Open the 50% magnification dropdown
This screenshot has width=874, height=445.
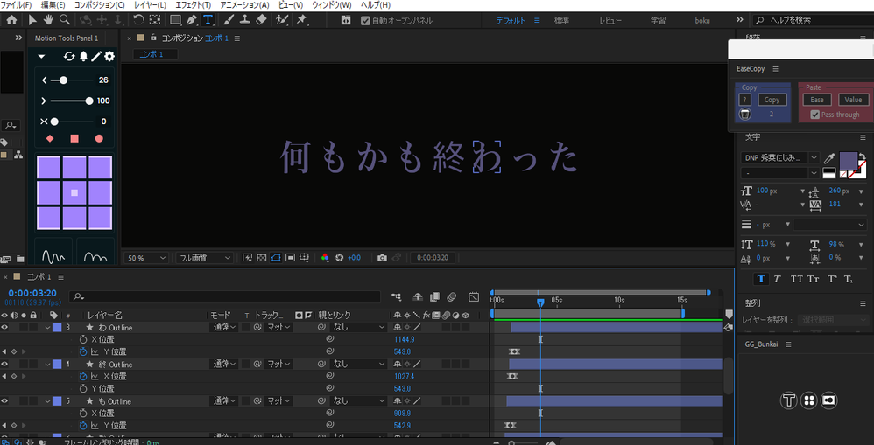click(146, 258)
